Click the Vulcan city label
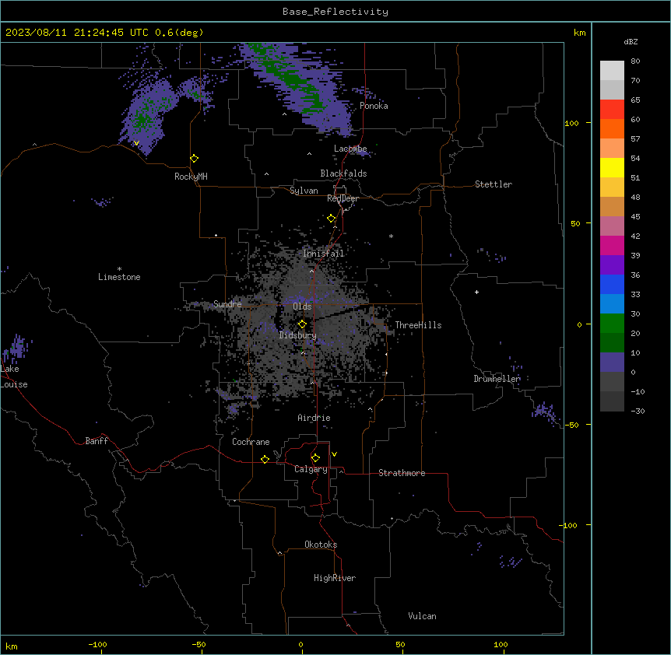Image resolution: width=671 pixels, height=655 pixels. [x=423, y=616]
